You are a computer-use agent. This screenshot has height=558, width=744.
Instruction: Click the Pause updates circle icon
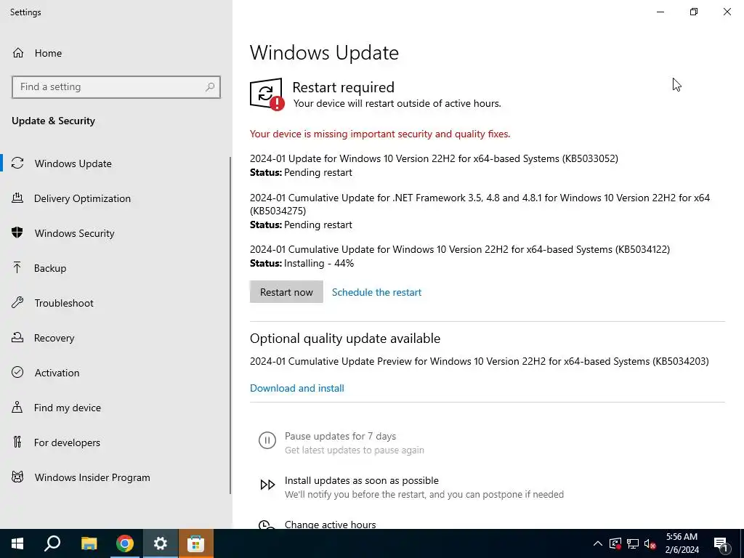tap(267, 440)
